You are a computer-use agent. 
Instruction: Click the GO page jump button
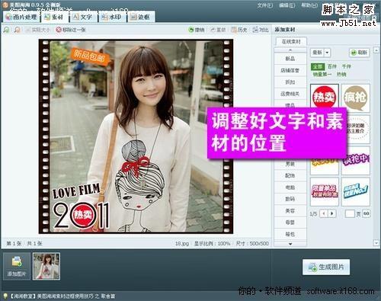pos(366,213)
